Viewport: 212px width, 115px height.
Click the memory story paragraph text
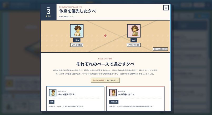pos(105,72)
